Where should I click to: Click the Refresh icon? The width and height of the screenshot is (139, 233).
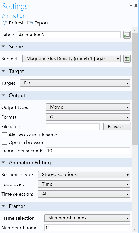tap(5, 23)
